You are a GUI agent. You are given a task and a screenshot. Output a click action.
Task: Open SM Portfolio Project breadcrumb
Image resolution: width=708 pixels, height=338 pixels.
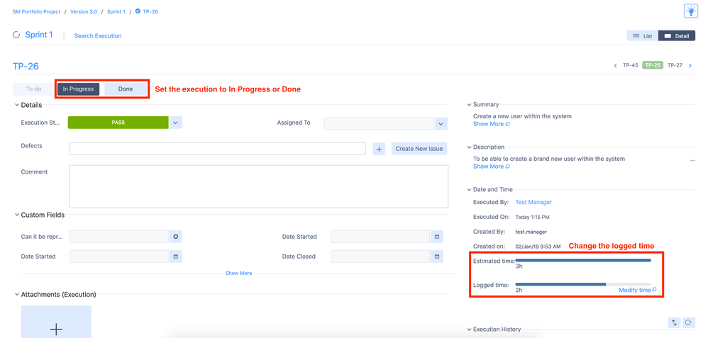coord(37,12)
